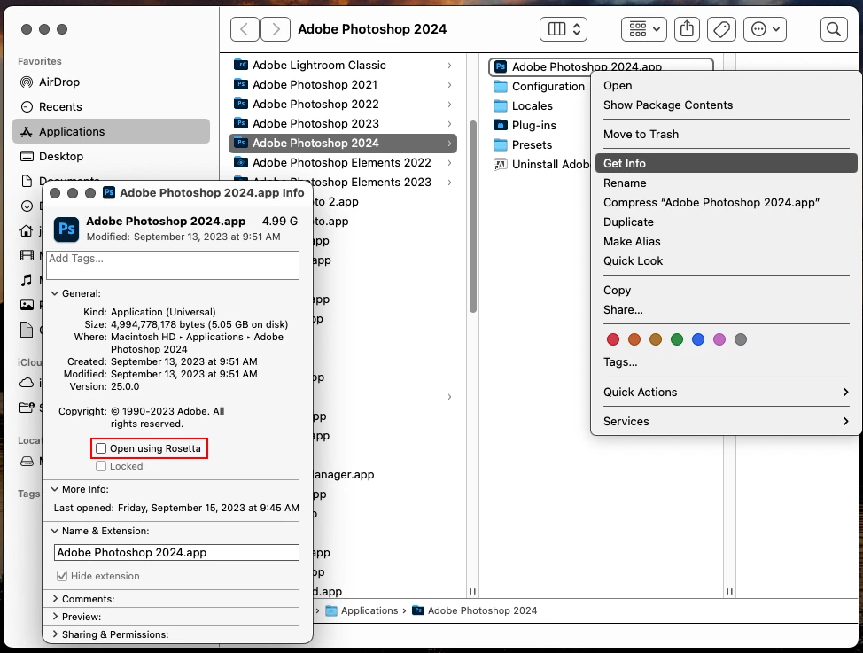Open the Services submenu
The height and width of the screenshot is (653, 863).
[726, 421]
